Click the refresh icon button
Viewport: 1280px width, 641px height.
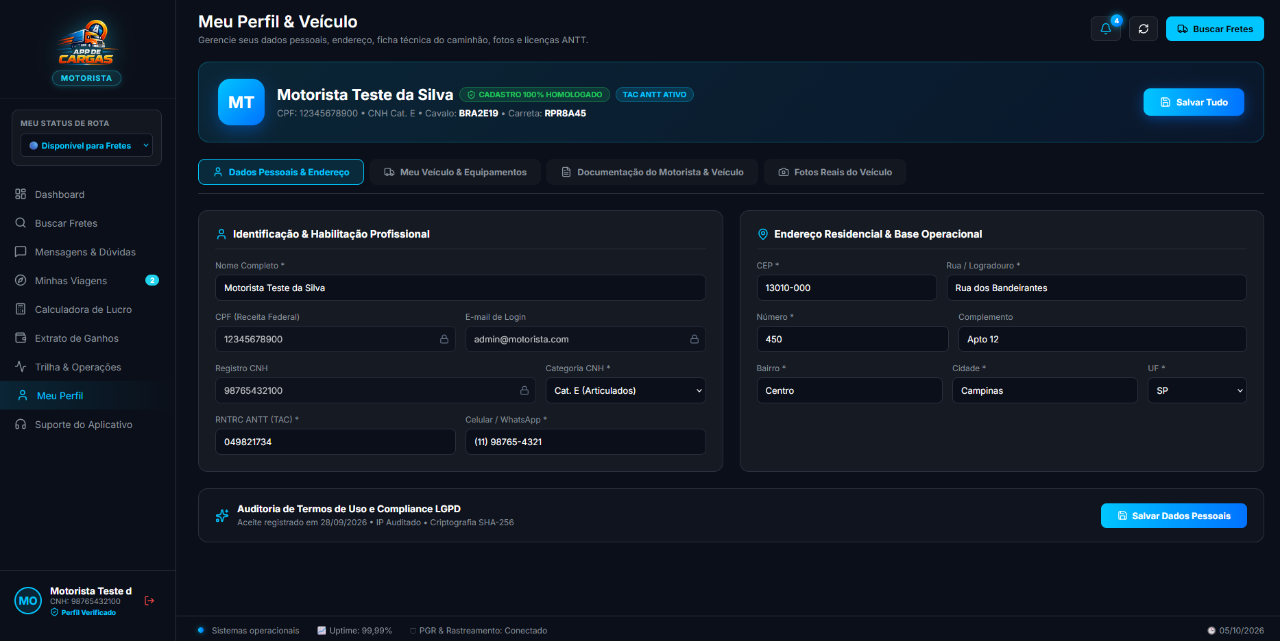(1144, 29)
